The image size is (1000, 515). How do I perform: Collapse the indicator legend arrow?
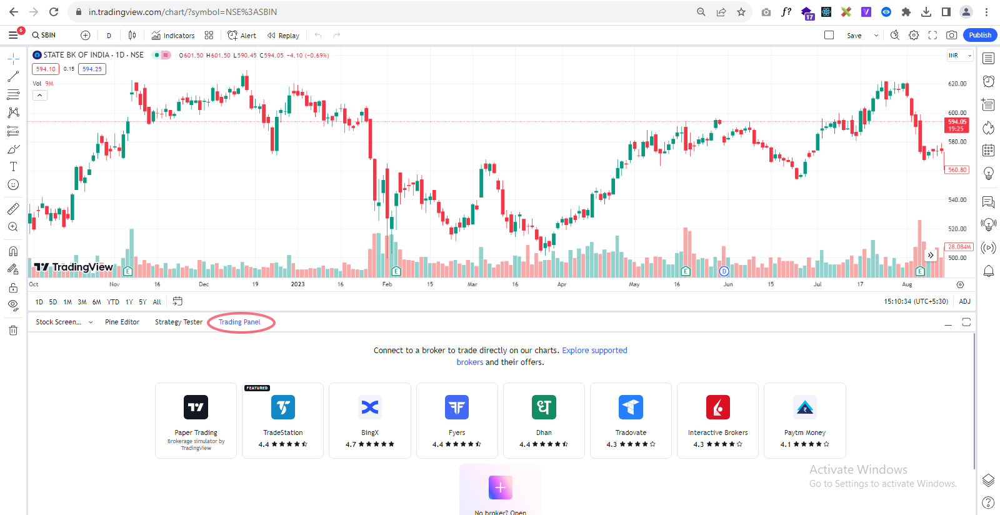click(x=39, y=95)
